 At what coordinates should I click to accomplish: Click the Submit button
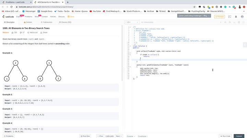point(239,136)
